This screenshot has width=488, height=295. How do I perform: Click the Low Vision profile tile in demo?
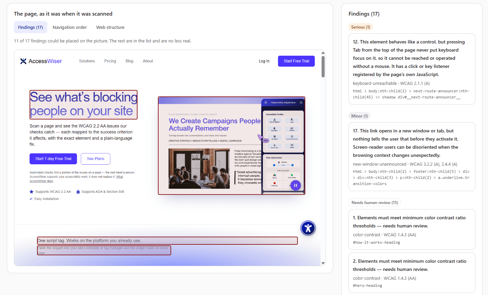(x=274, y=137)
